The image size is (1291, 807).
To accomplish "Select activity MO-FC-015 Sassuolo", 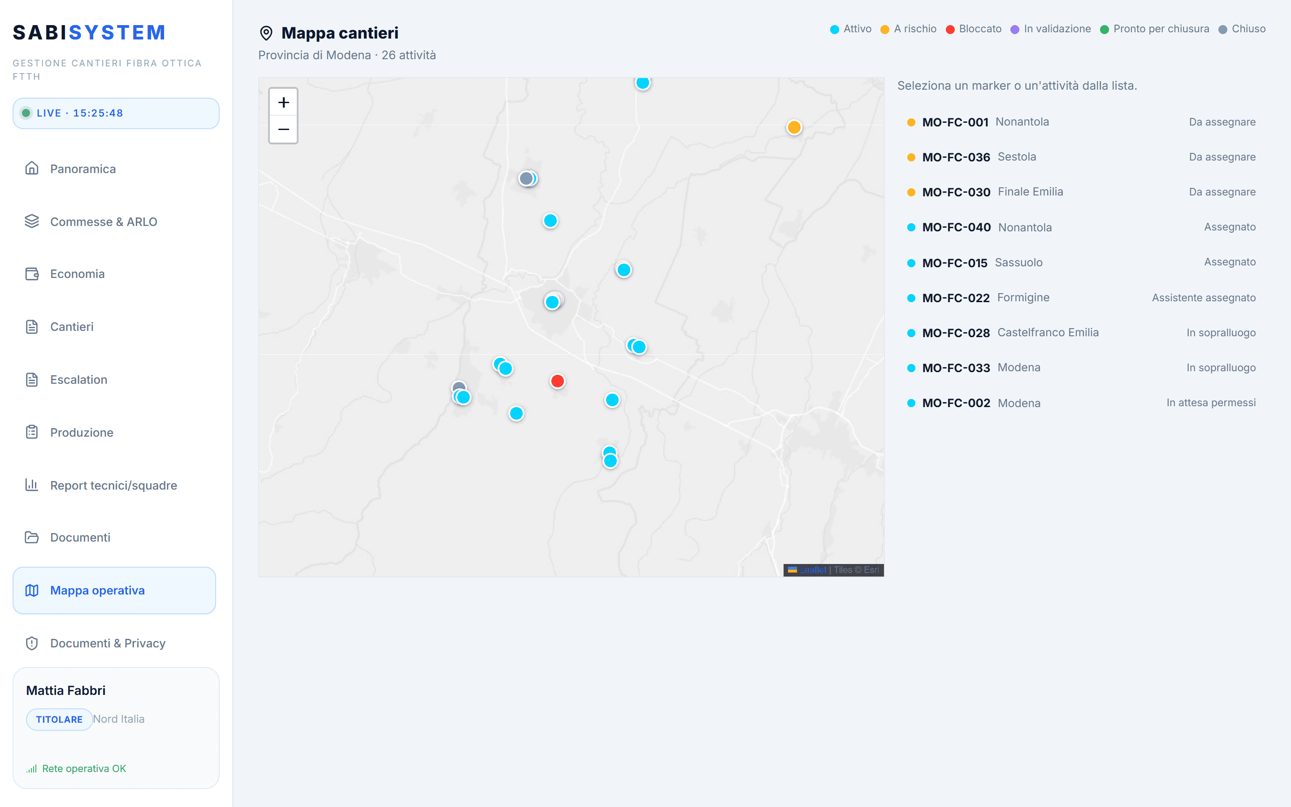I will (x=1081, y=263).
